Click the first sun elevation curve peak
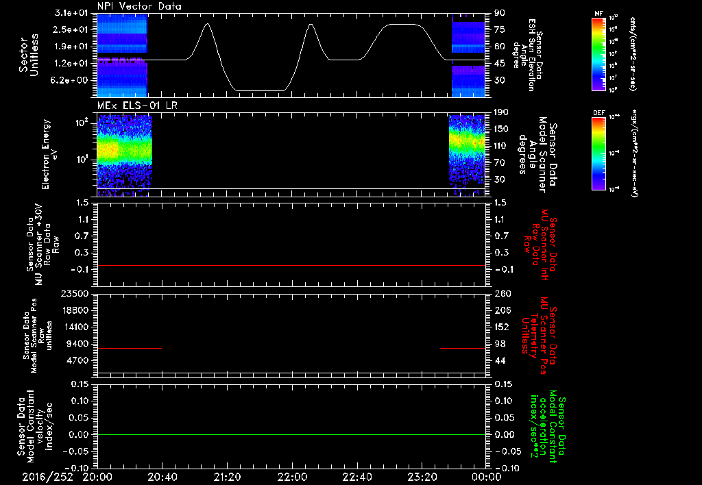The width and height of the screenshot is (702, 485). pyautogui.click(x=206, y=24)
